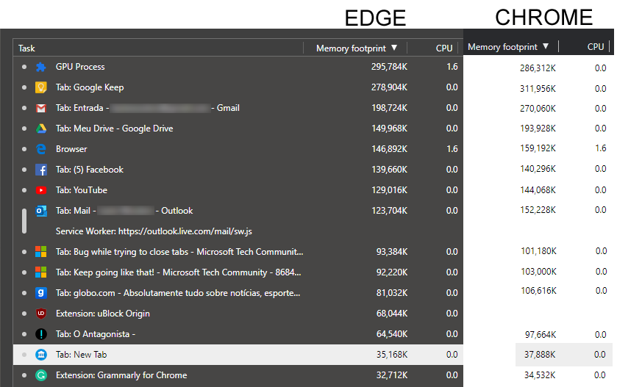Image resolution: width=617 pixels, height=387 pixels.
Task: Click the GPU Process puzzle icon
Action: click(x=41, y=67)
